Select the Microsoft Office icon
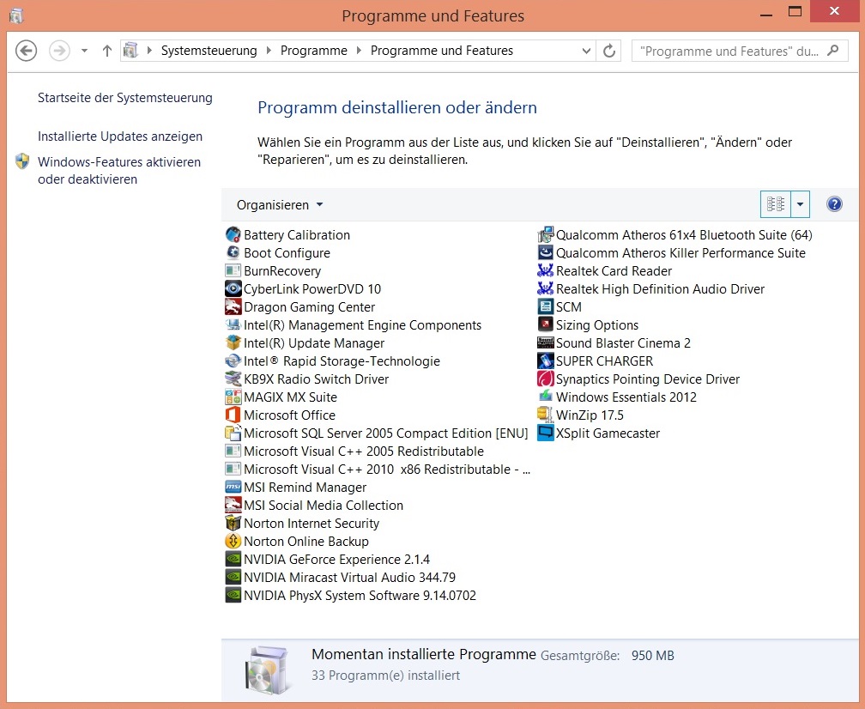The image size is (865, 709). coord(233,415)
